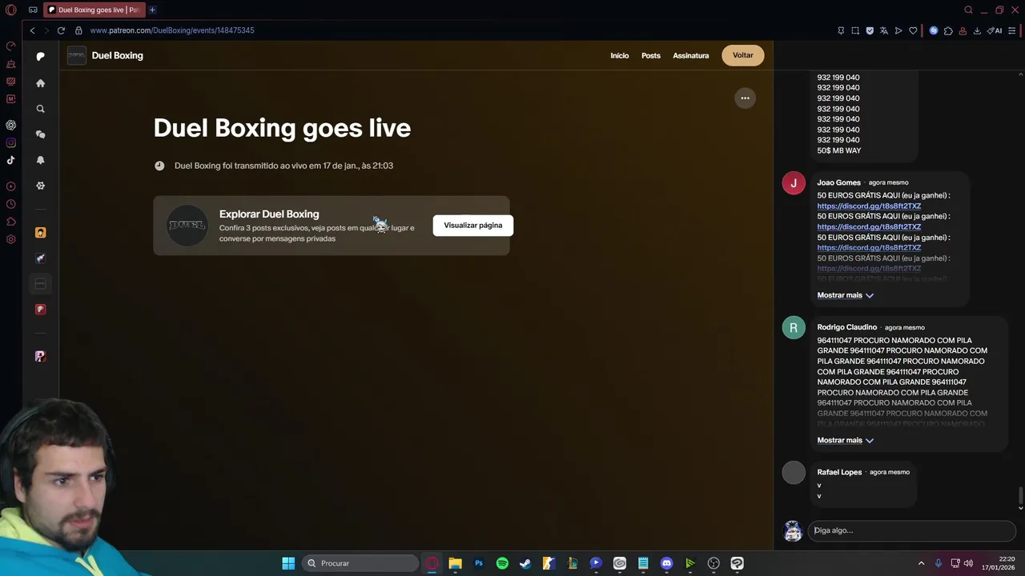This screenshot has height=576, width=1025.
Task: Click the translate page icon
Action: (x=884, y=30)
